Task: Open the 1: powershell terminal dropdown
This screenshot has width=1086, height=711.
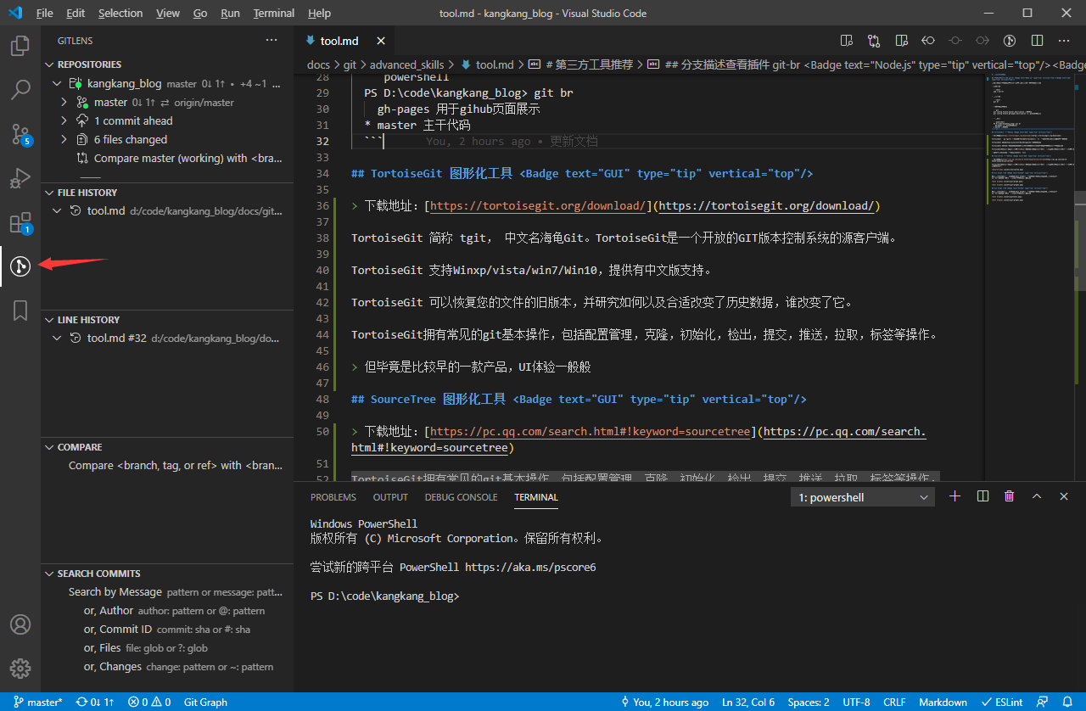Action: click(863, 497)
